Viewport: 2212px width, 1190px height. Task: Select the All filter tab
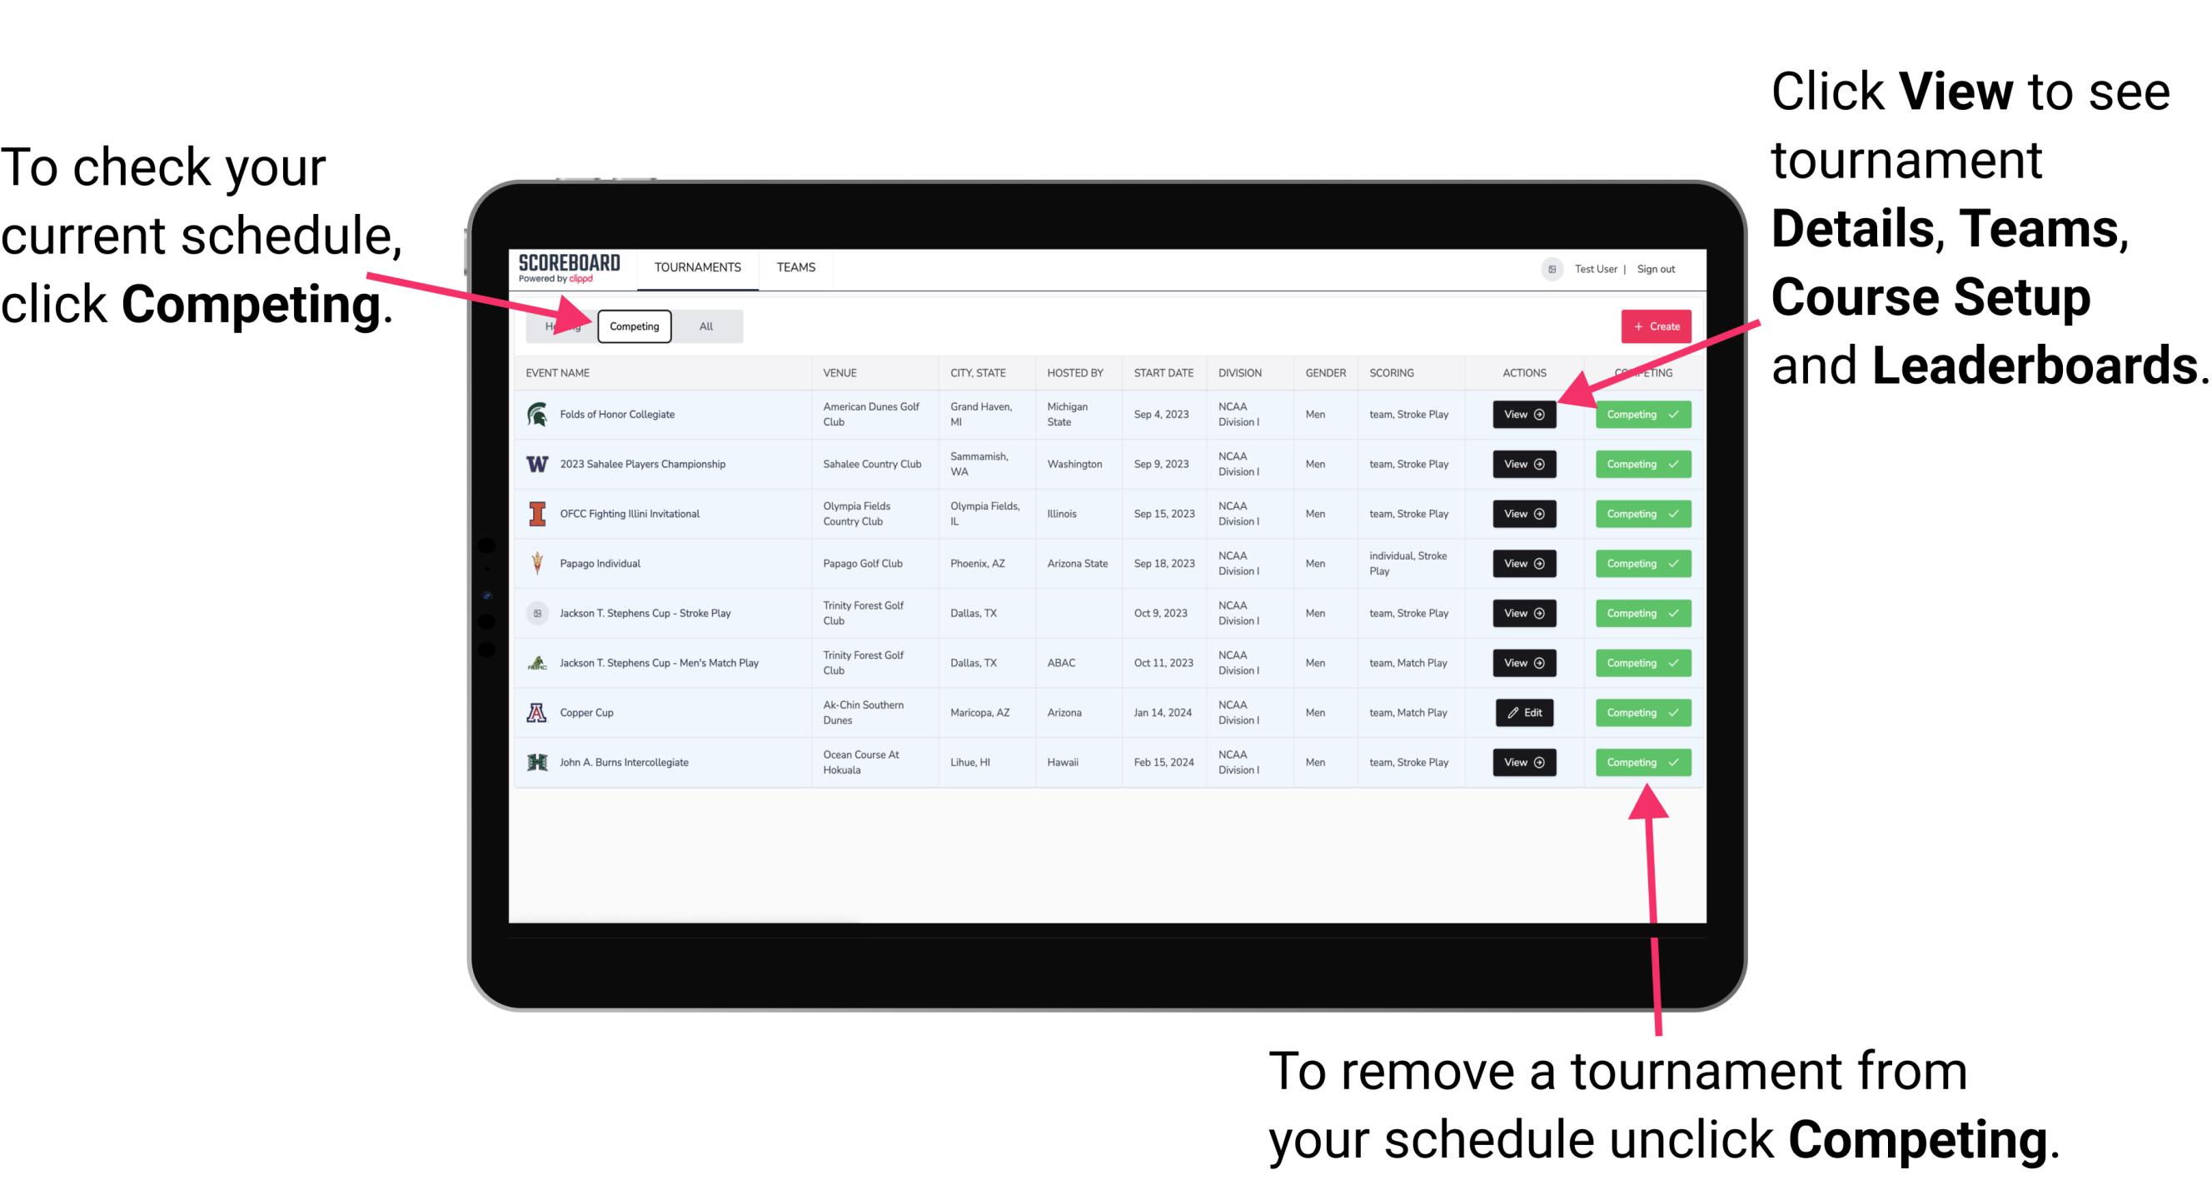coord(703,326)
